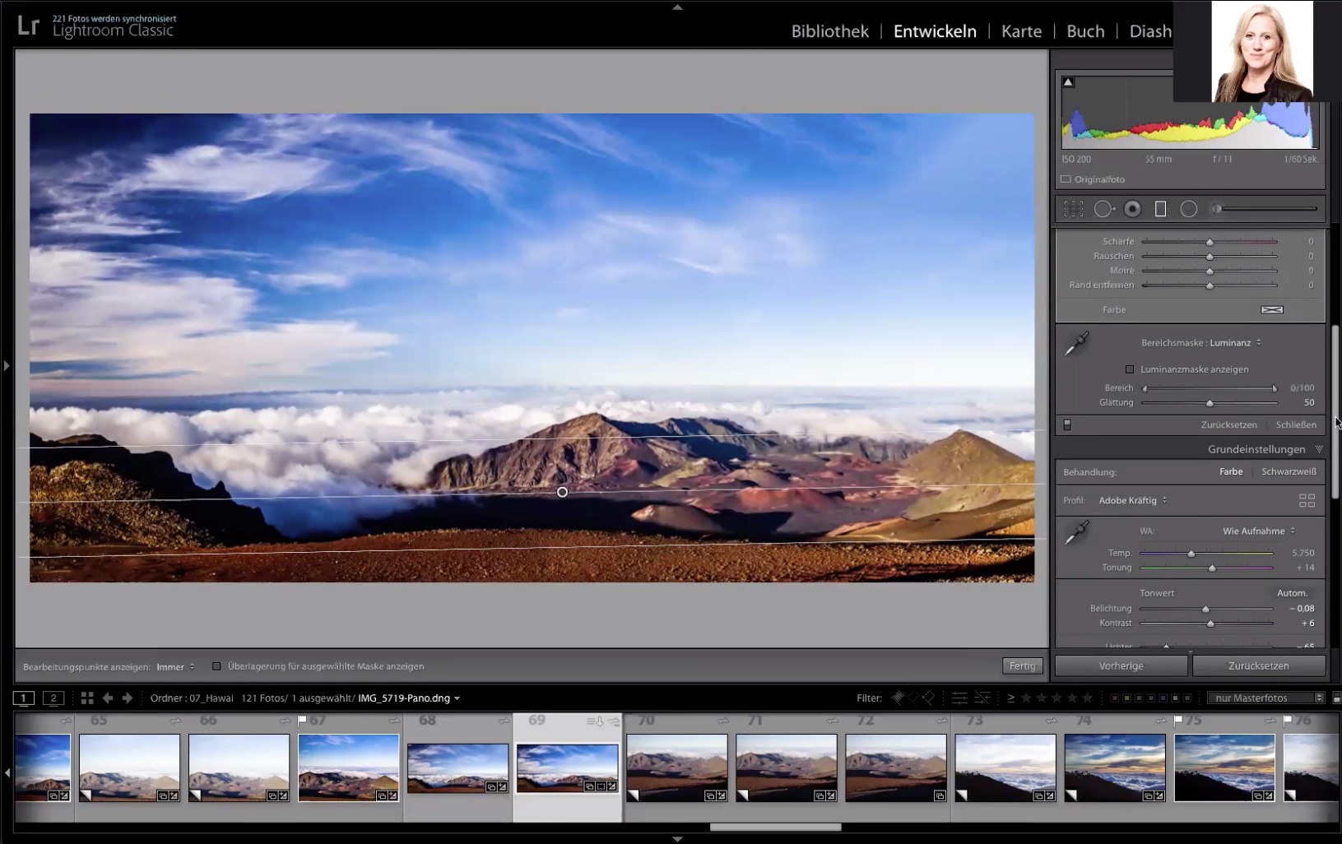1342x844 pixels.
Task: Collapse the Grundeinstellungen panel
Action: [1319, 449]
